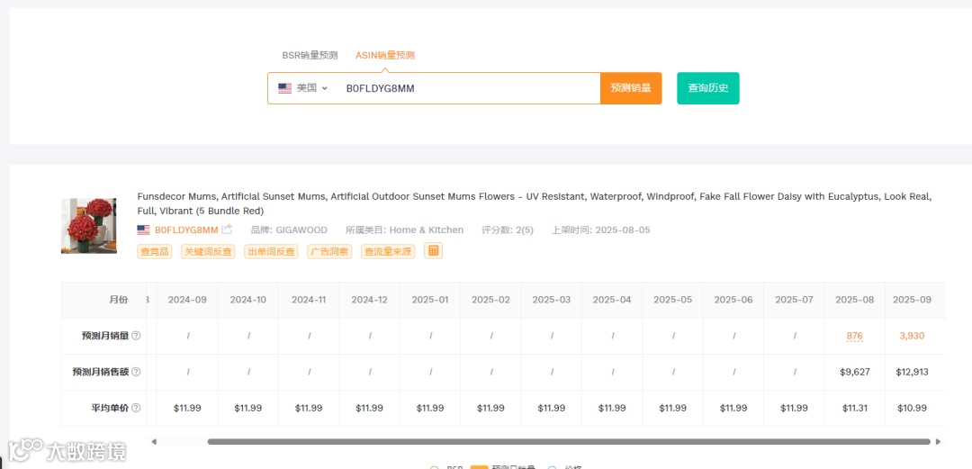
Task: Click the external link icon beside ASIN
Action: [x=227, y=229]
